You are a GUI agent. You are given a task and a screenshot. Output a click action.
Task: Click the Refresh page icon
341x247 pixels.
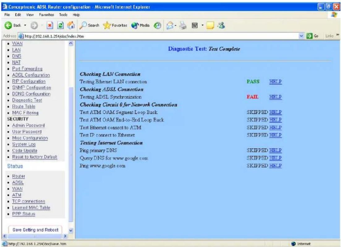click(x=61, y=26)
